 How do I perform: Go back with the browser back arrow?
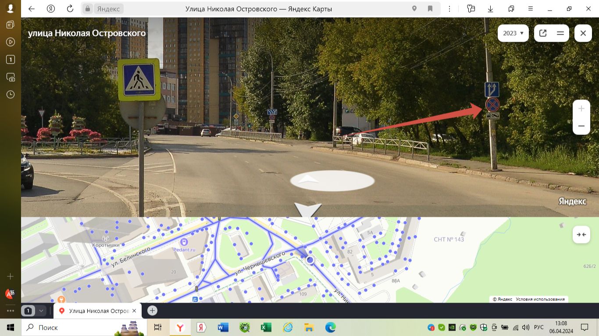click(x=32, y=9)
